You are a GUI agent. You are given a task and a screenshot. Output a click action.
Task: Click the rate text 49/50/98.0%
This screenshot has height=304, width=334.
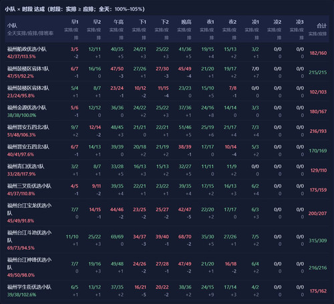[21, 275]
